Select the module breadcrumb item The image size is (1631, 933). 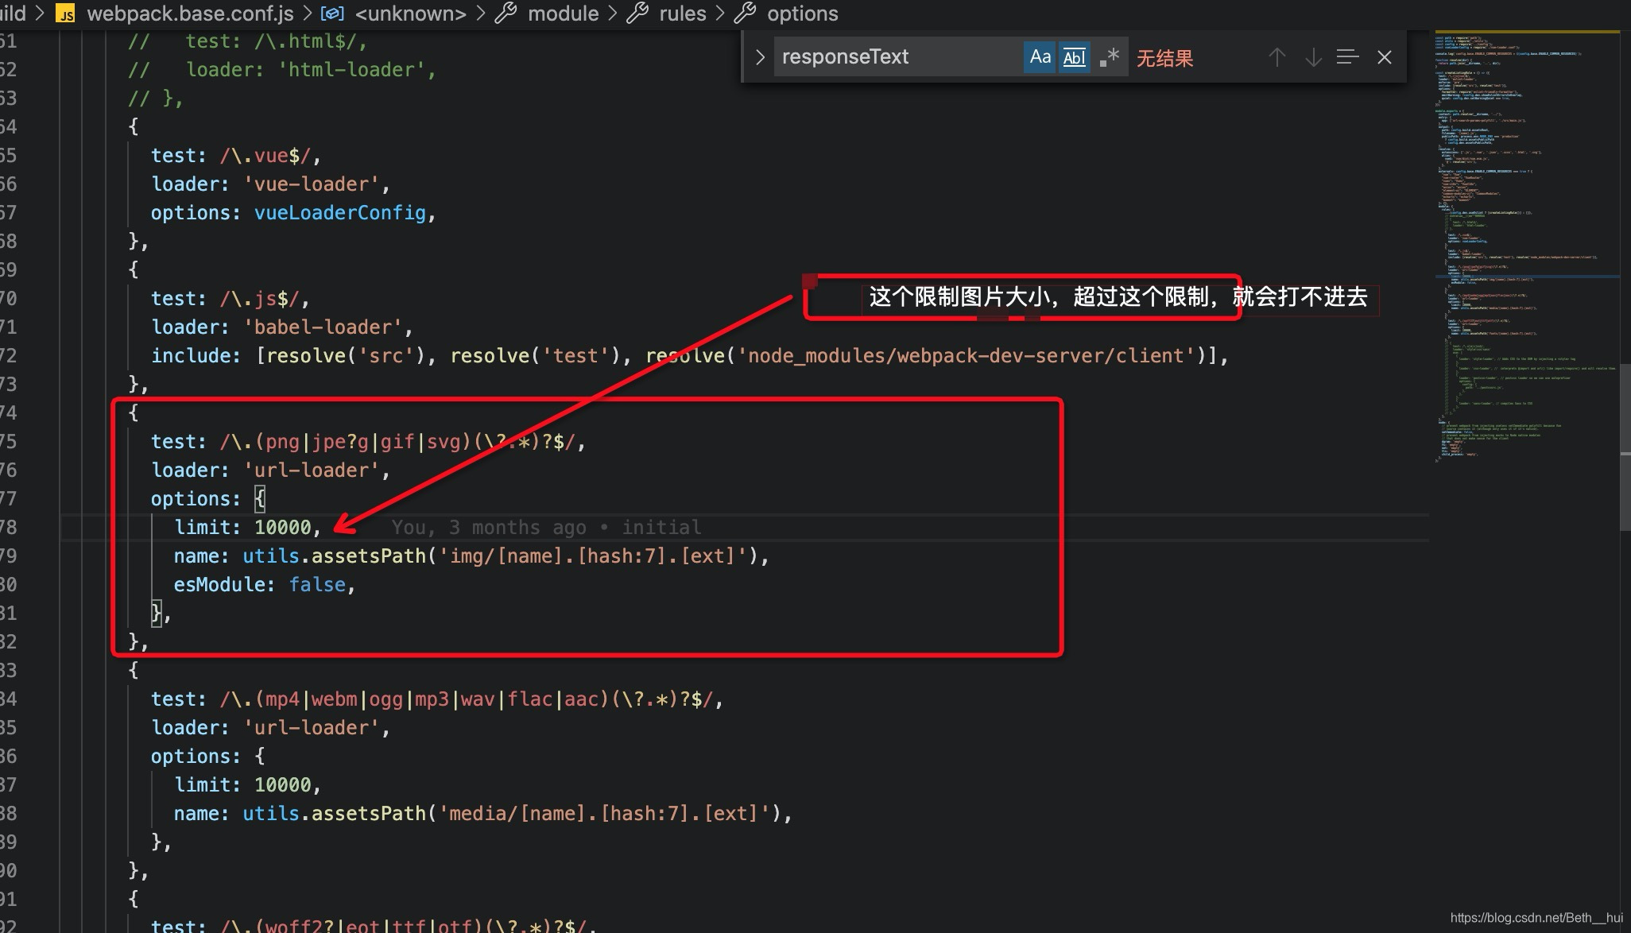coord(563,14)
